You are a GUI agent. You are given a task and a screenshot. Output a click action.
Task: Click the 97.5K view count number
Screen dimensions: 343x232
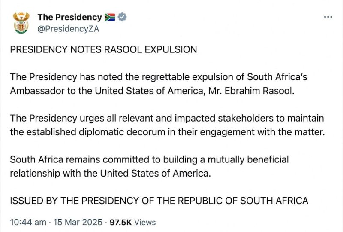click(x=120, y=222)
